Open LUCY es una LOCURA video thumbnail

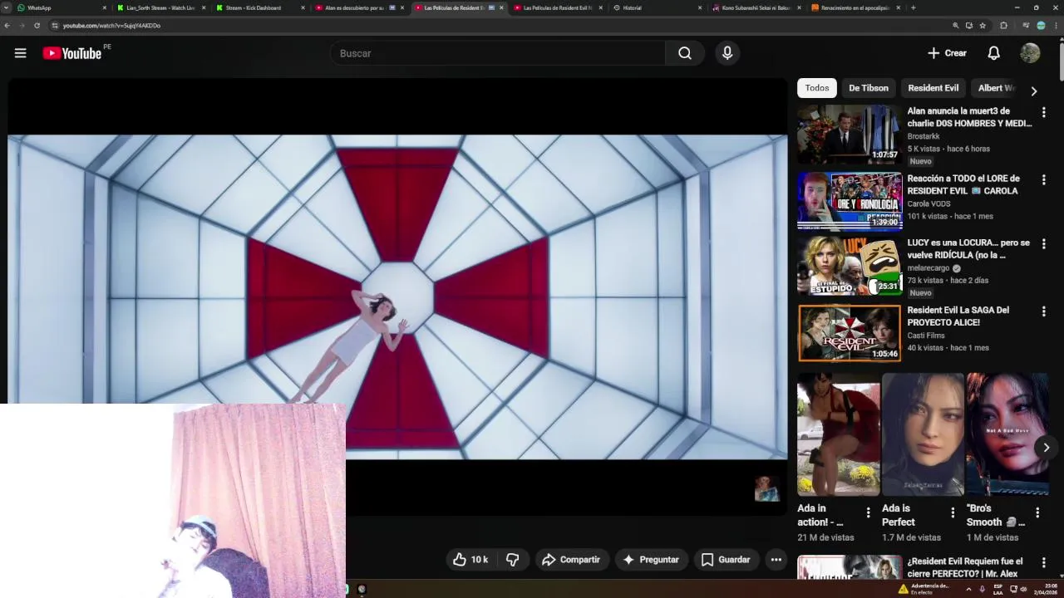coord(849,267)
